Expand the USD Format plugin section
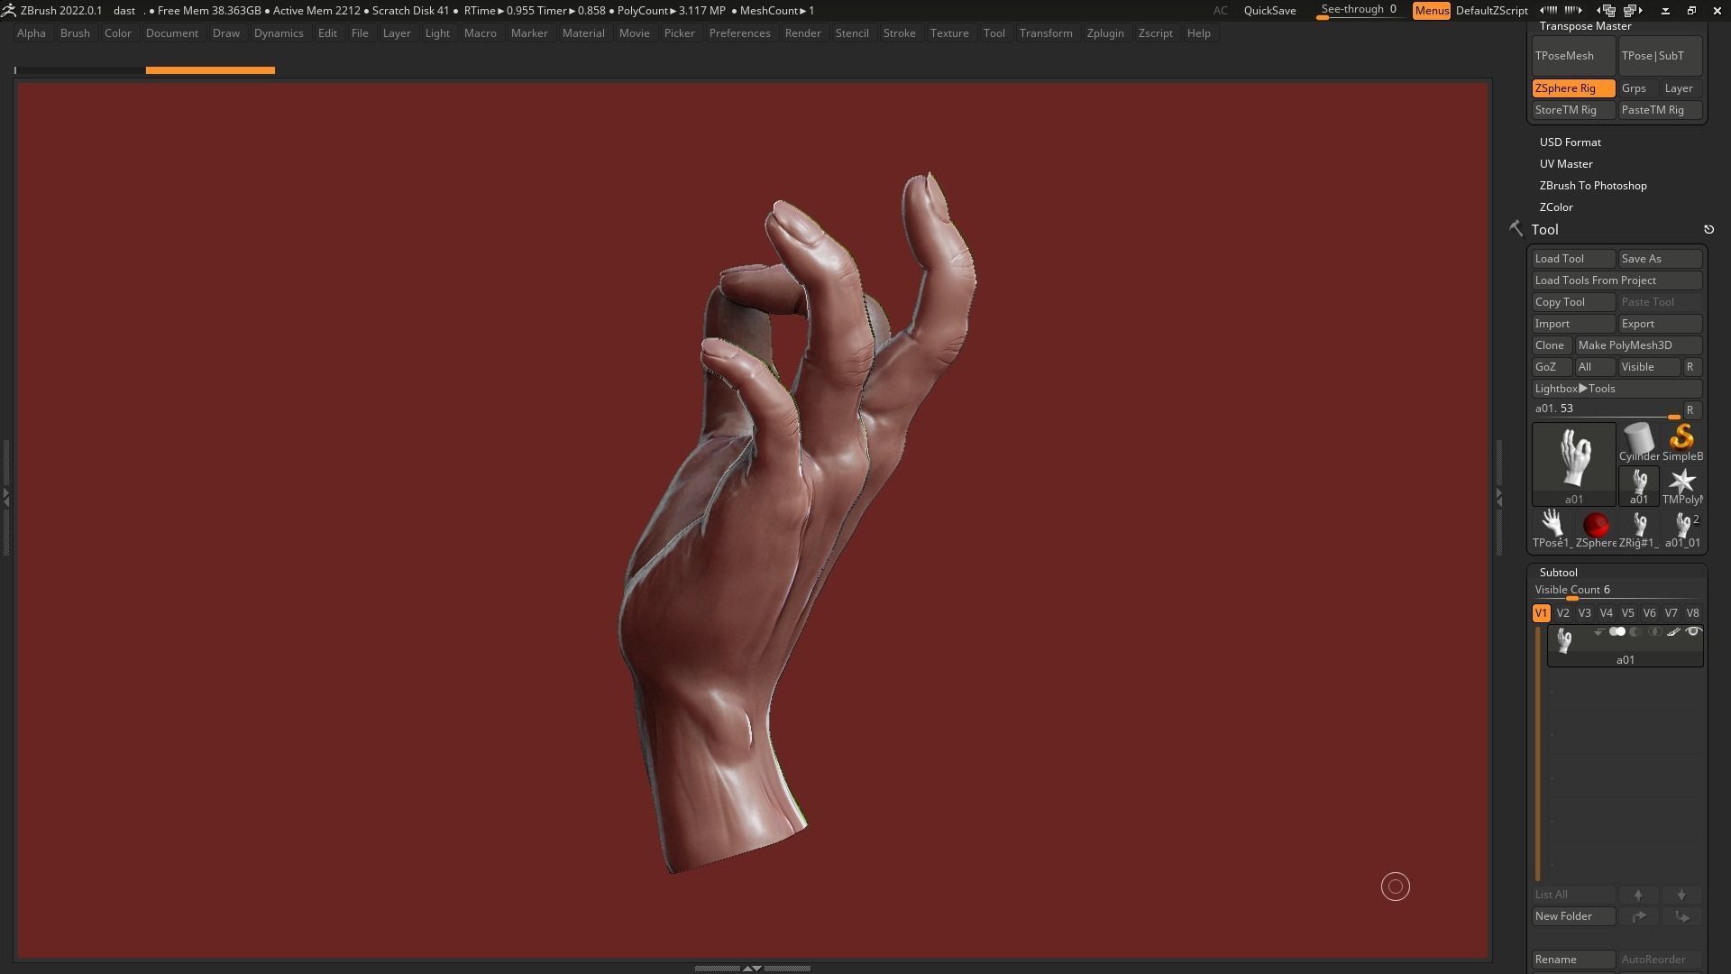This screenshot has height=974, width=1731. click(x=1570, y=142)
